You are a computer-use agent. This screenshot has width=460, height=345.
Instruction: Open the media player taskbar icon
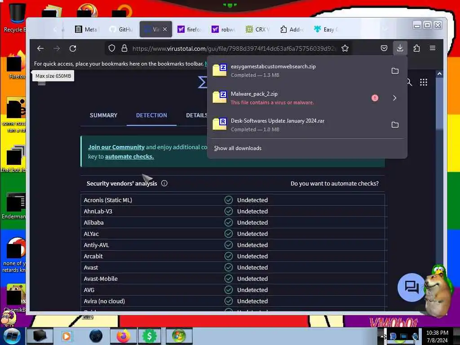tap(66, 336)
